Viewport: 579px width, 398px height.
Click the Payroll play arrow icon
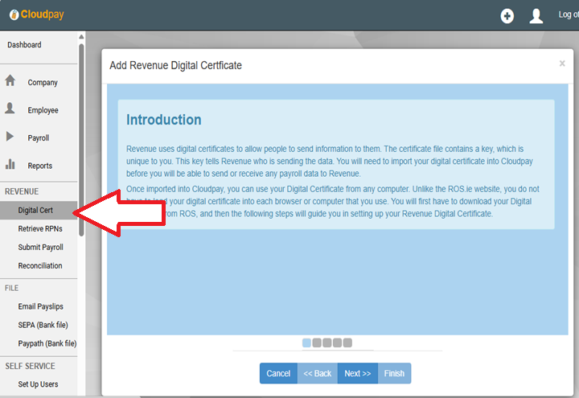[x=10, y=137]
